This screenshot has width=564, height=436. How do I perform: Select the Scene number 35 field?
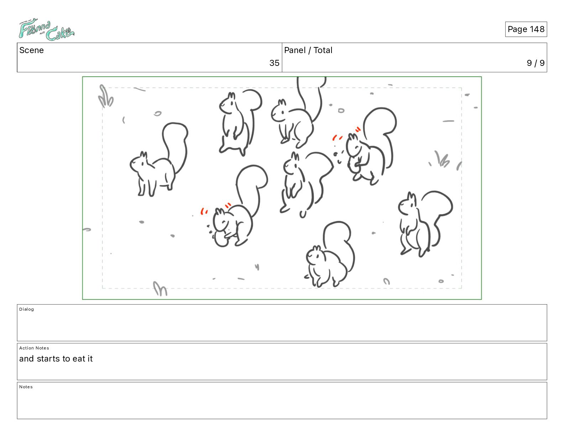pos(150,57)
